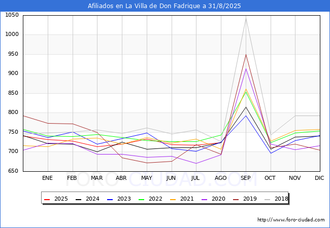Click the 2024 black September peak point

[x=246, y=107]
